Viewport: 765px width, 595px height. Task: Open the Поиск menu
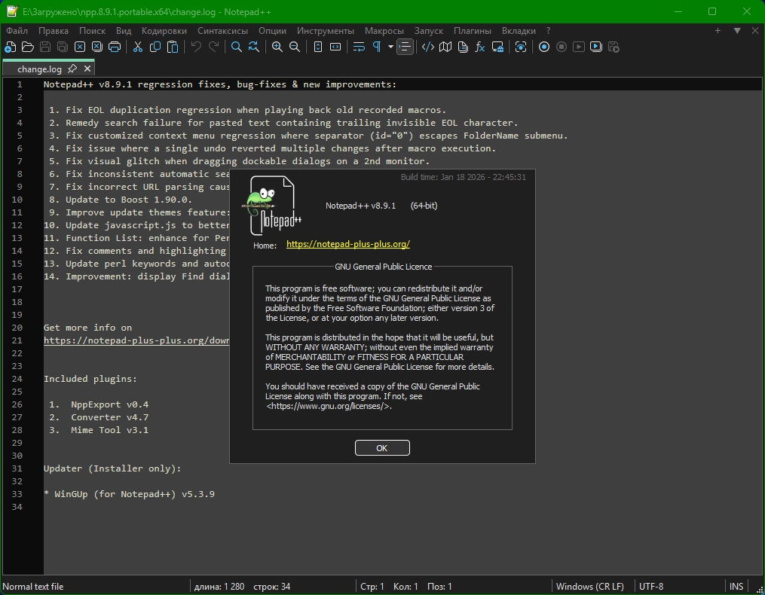[x=92, y=30]
